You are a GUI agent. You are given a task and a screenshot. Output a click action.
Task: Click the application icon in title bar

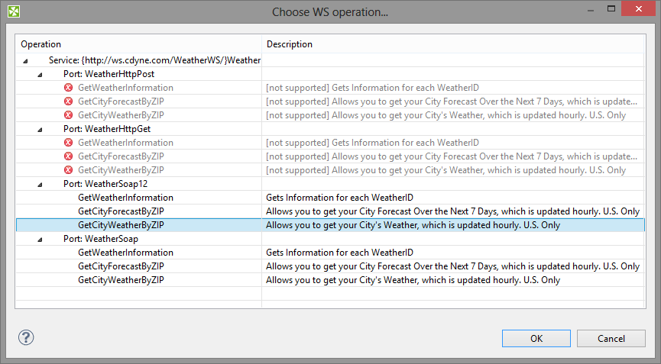click(13, 11)
